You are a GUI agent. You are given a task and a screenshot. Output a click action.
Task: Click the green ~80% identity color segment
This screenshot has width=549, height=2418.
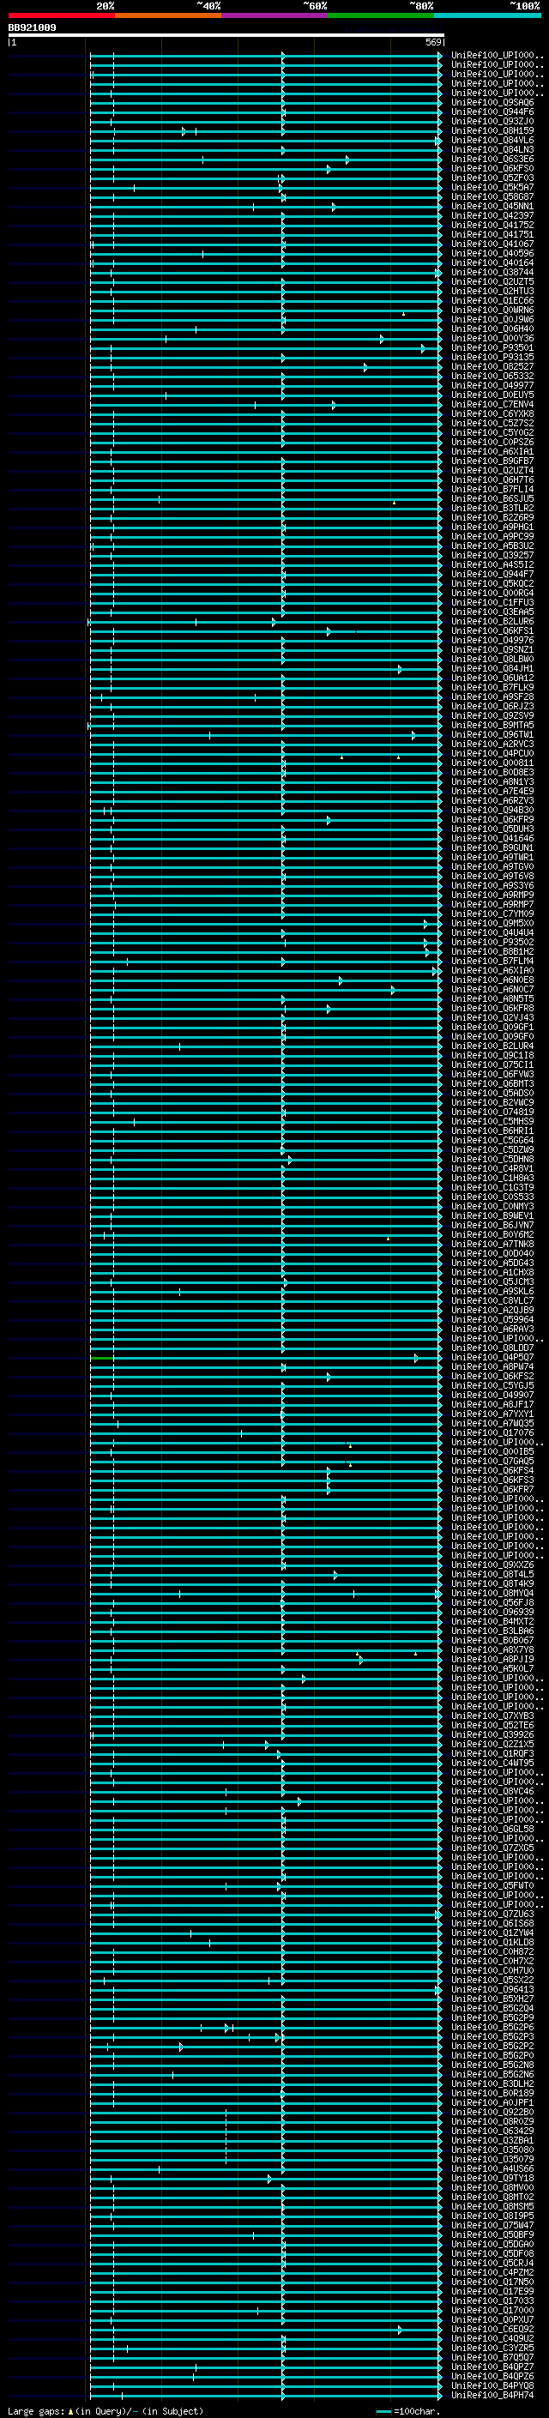(x=381, y=15)
